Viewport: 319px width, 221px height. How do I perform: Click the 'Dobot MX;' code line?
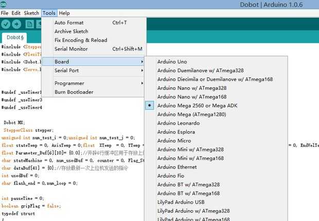pyautogui.click(x=14, y=123)
